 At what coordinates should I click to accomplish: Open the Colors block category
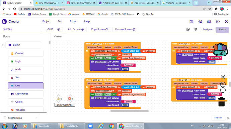coord(26,102)
